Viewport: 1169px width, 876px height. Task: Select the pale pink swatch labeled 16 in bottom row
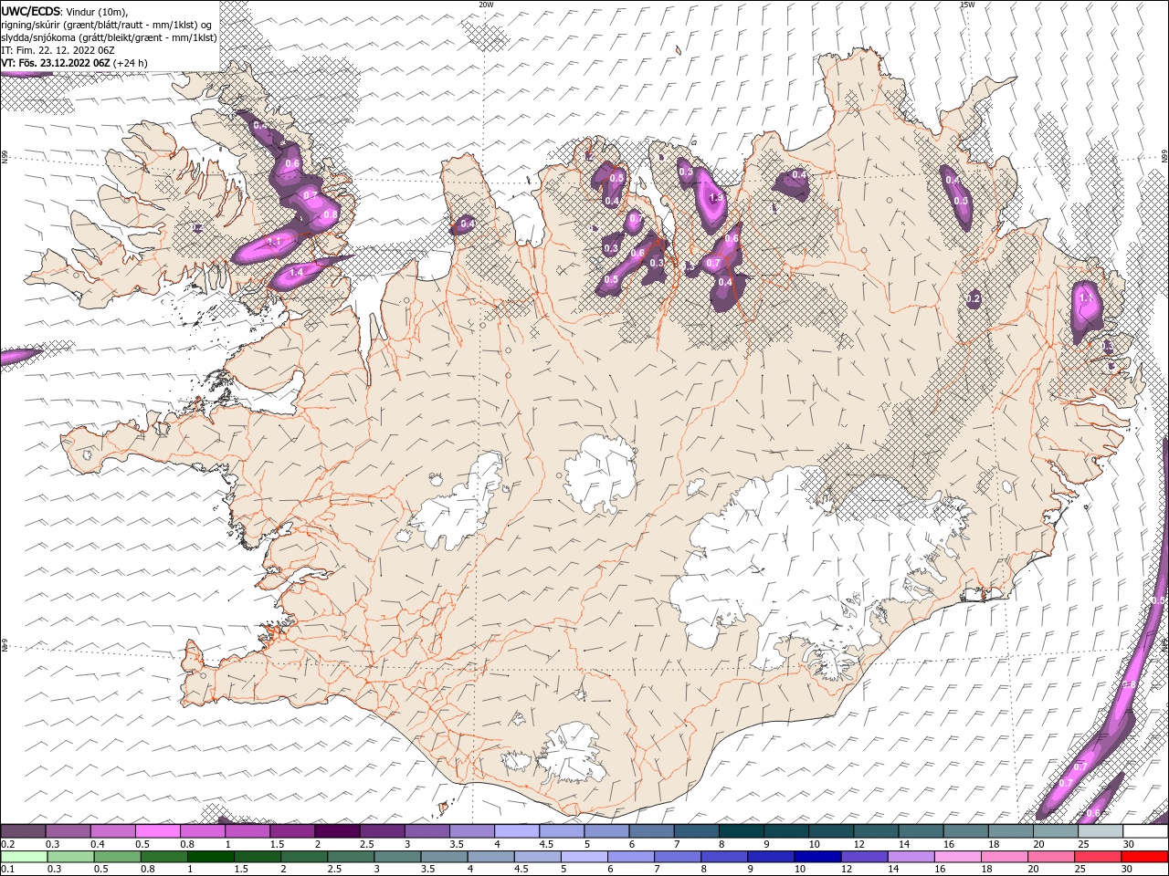956,857
